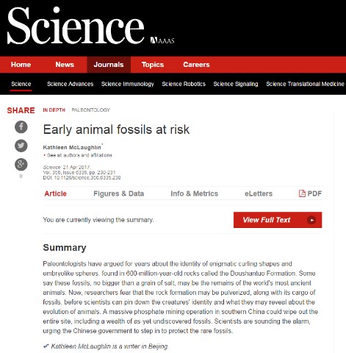Click the In Depth category label
Image resolution: width=346 pixels, height=353 pixels.
54,110
